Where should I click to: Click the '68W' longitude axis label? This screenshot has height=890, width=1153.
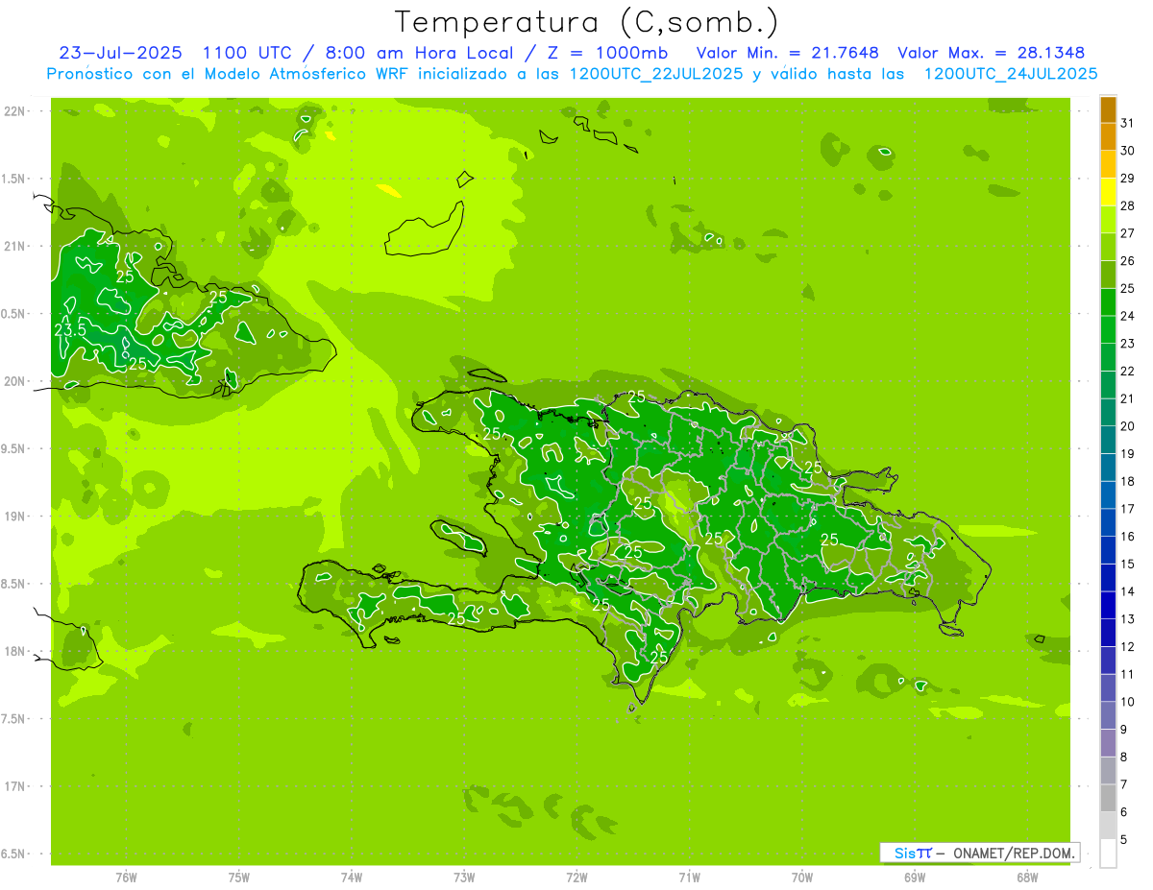tap(1027, 877)
